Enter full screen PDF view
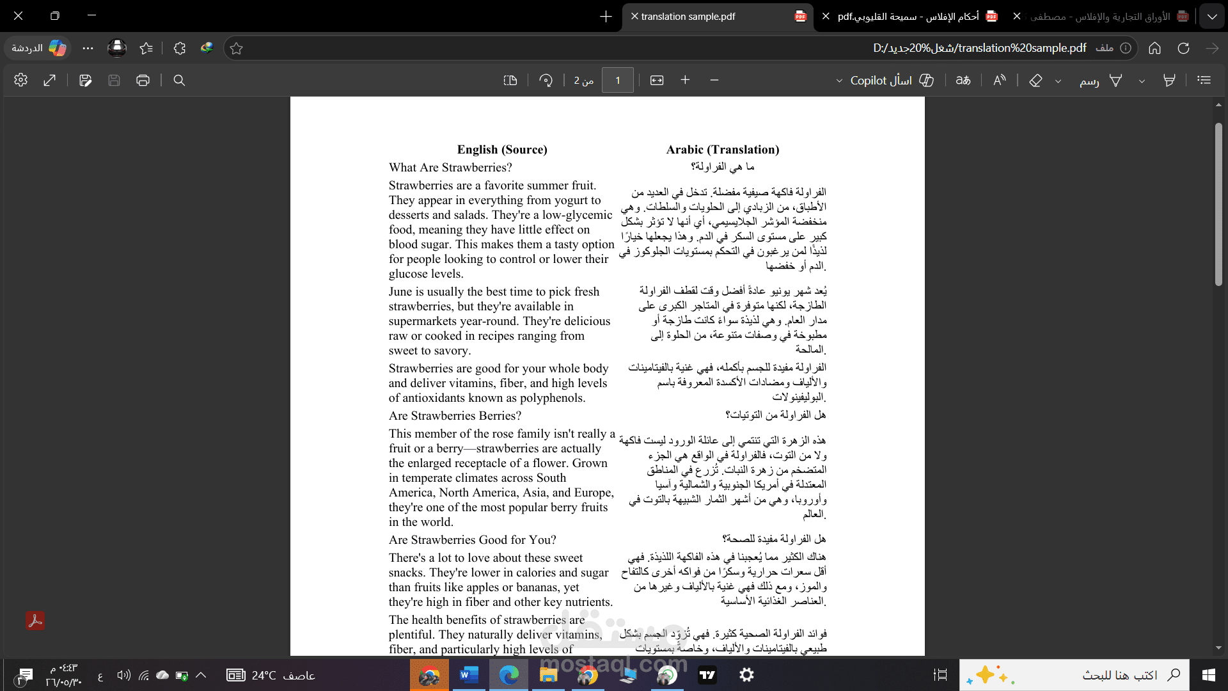1228x691 pixels. click(50, 80)
